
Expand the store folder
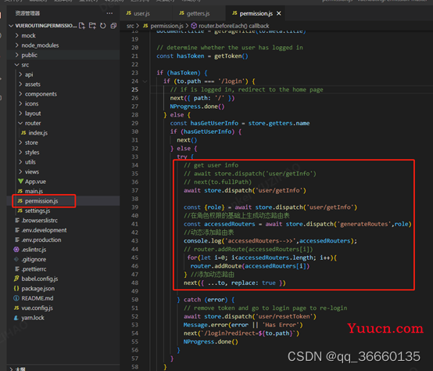coord(31,142)
